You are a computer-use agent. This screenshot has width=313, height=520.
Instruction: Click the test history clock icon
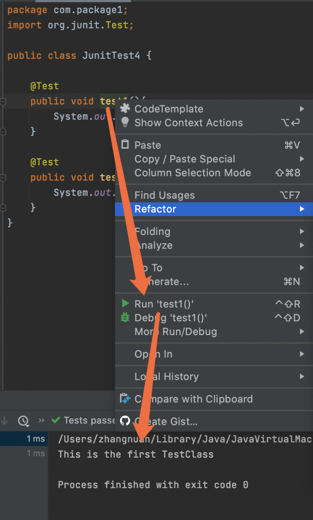(x=24, y=420)
